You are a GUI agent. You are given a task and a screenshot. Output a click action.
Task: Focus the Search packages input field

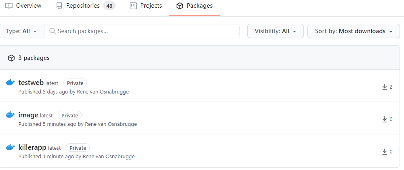pyautogui.click(x=145, y=31)
